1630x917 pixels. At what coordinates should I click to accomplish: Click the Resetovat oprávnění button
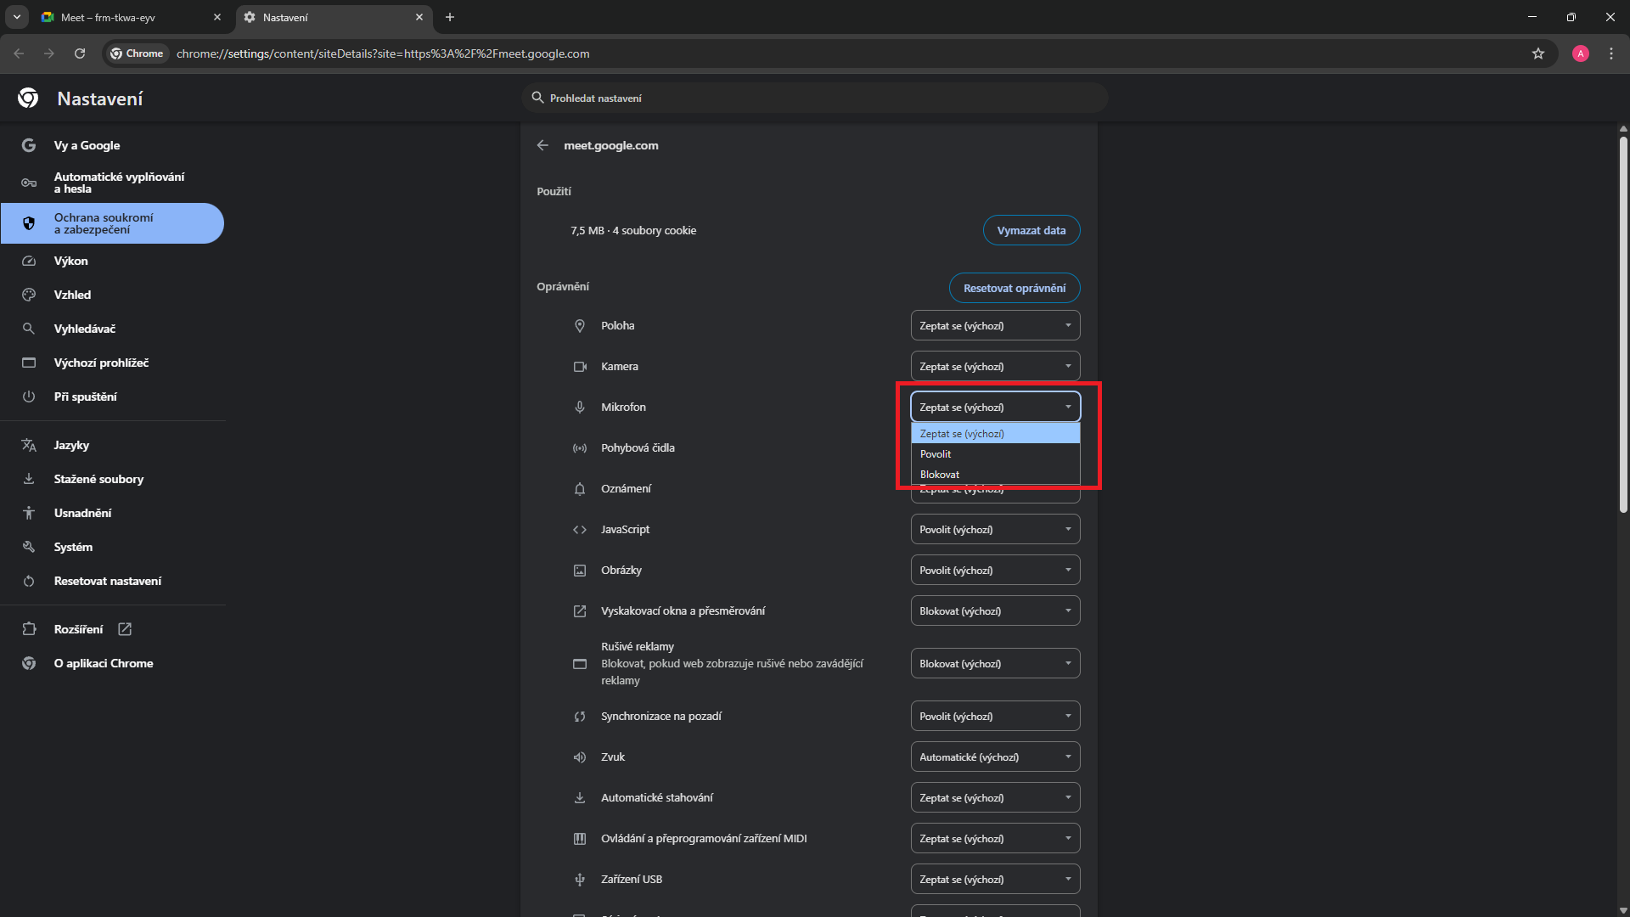tap(1014, 288)
